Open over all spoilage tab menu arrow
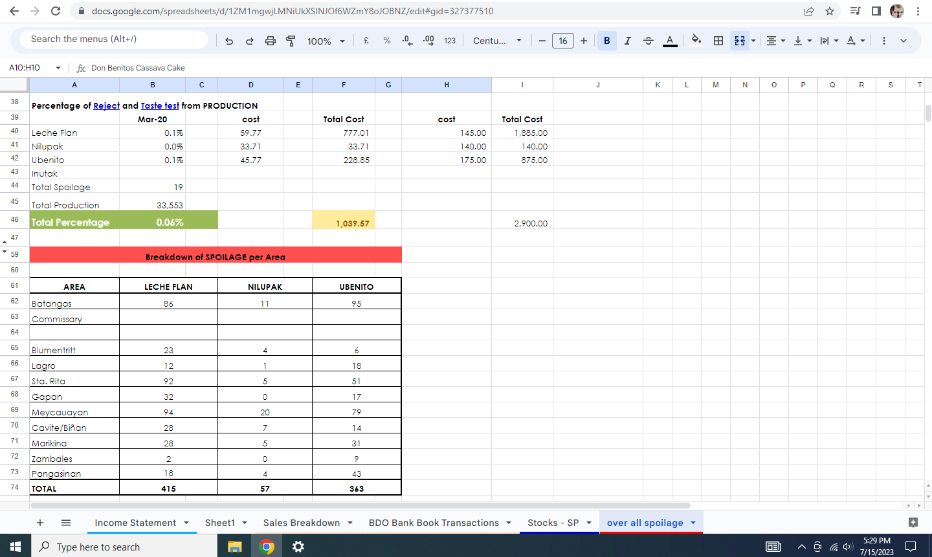The height and width of the screenshot is (557, 932). (x=693, y=523)
